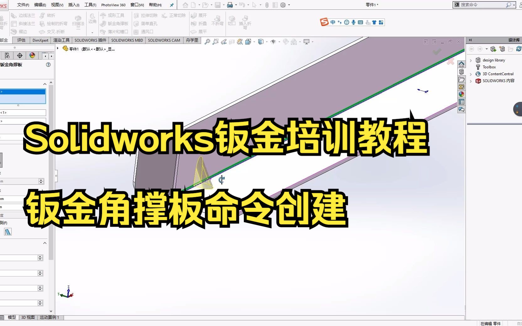
Task: Switch to the SOLIDWORKS CAM ribbon tab
Action: [x=164, y=40]
